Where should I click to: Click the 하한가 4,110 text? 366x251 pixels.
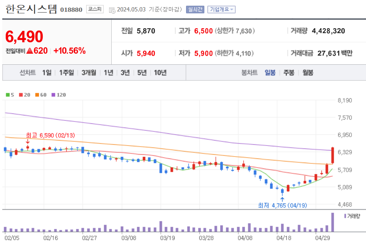pyautogui.click(x=234, y=53)
